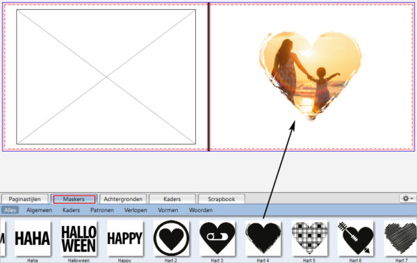Open the gear settings dropdown
417x263 pixels.
pyautogui.click(x=407, y=198)
